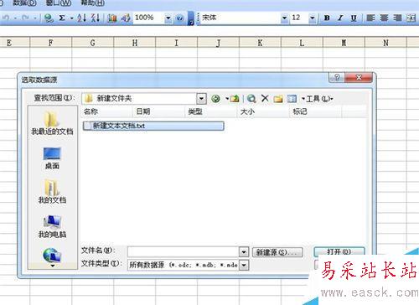Click the Drawing toolbar icon
The height and width of the screenshot is (305, 419).
coord(126,18)
